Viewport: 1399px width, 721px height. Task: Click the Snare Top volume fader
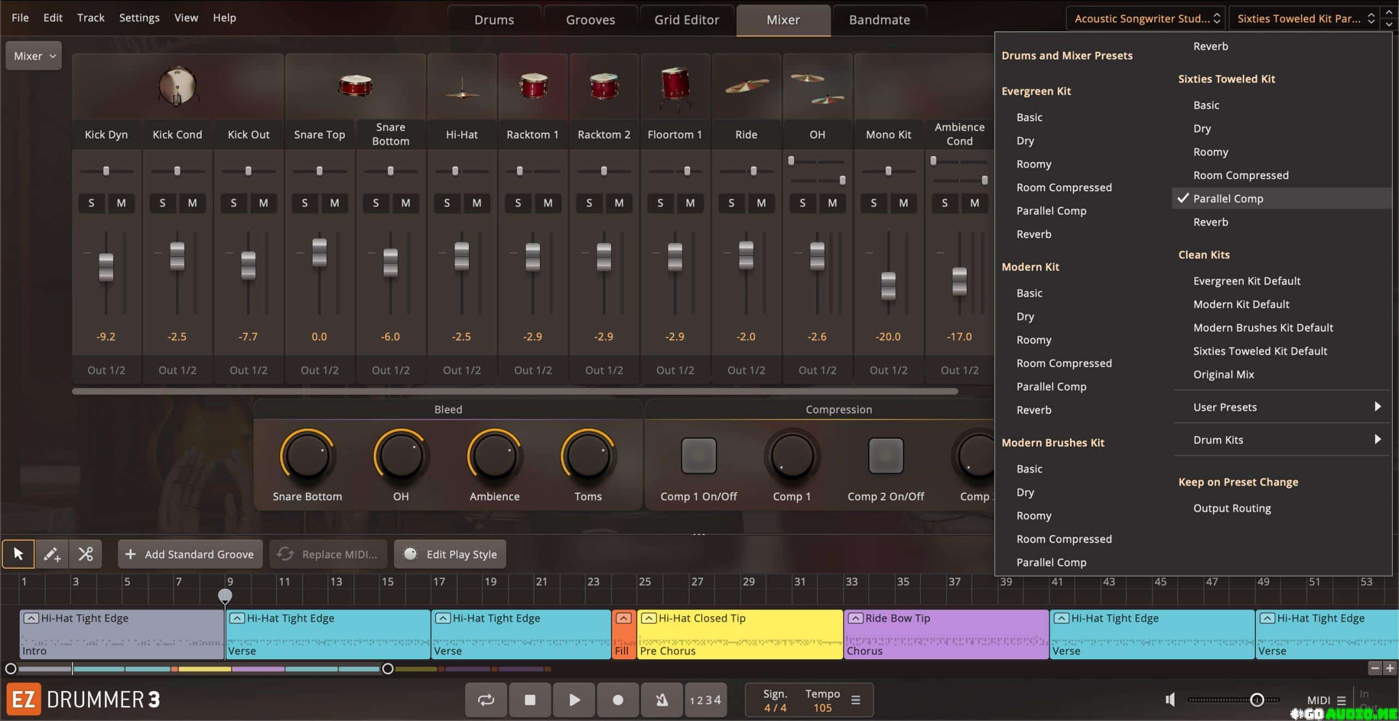pyautogui.click(x=319, y=253)
